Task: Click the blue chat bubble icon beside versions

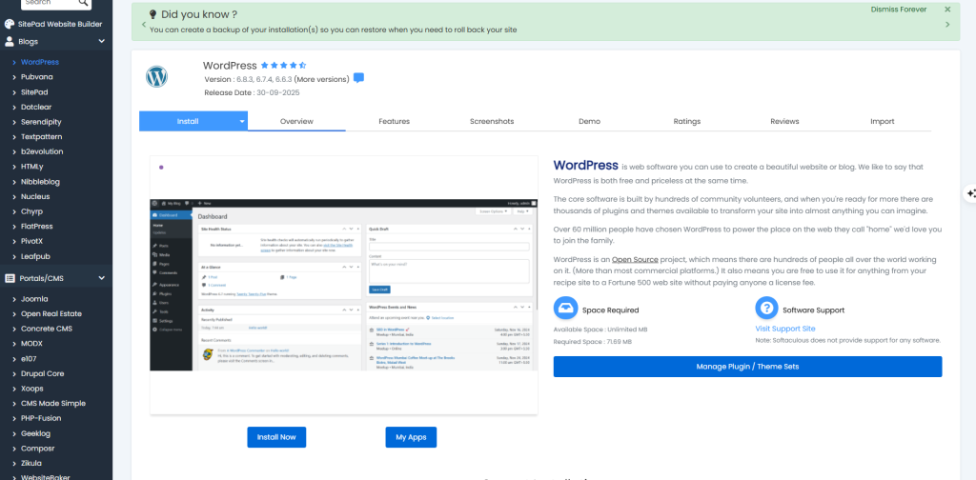Action: tap(358, 78)
